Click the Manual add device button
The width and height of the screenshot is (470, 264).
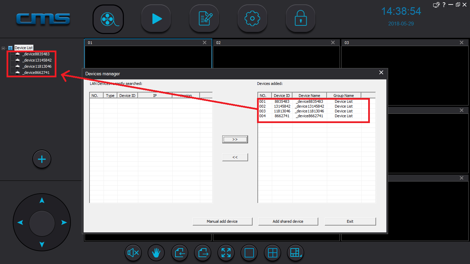222,221
